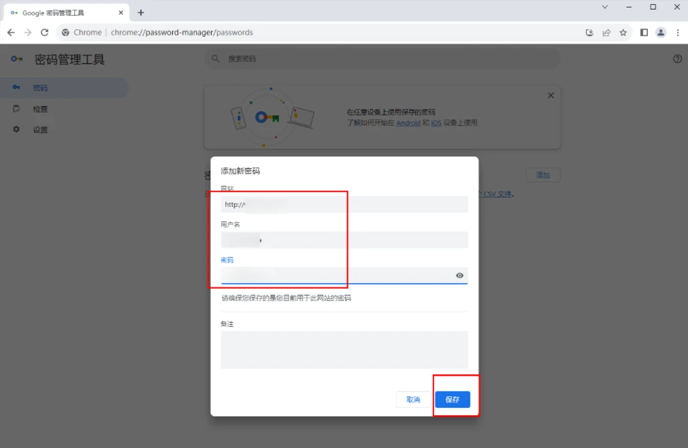Click the 添加 button
The image size is (688, 448).
543,175
